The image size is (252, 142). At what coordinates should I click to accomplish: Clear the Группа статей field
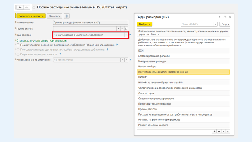pos(122,29)
